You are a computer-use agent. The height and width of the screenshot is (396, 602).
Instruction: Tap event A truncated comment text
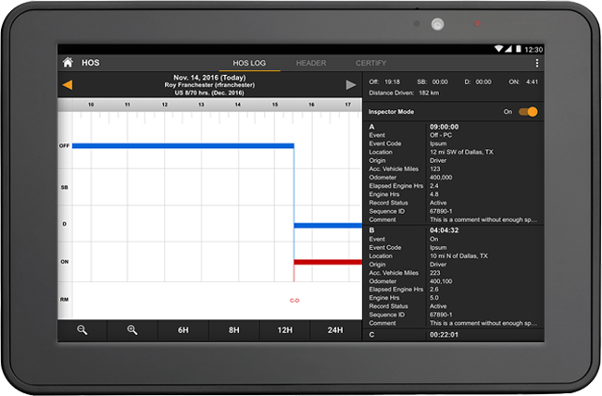coord(483,219)
